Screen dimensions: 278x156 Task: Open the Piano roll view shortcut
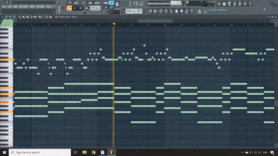156,11
